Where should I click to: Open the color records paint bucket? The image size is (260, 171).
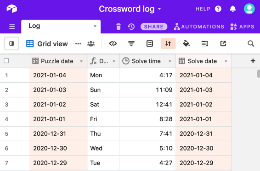(186, 43)
